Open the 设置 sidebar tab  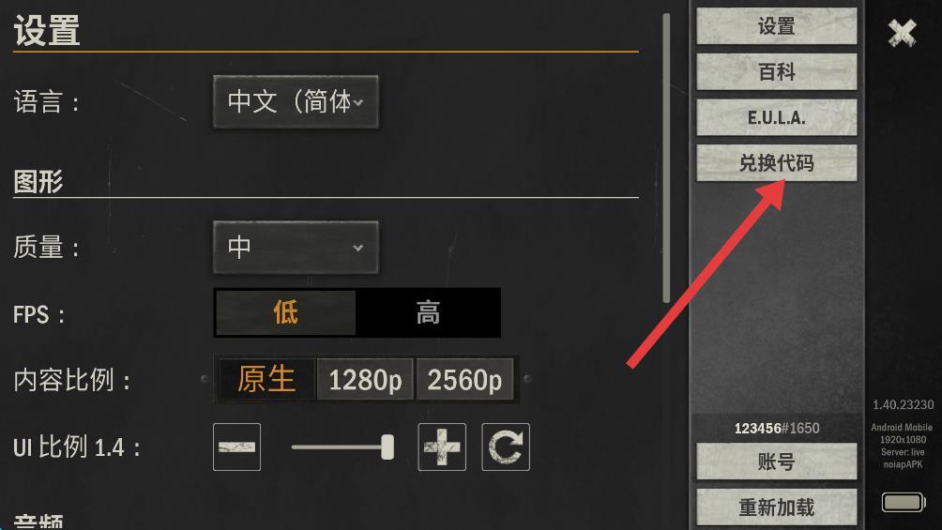pyautogui.click(x=776, y=26)
